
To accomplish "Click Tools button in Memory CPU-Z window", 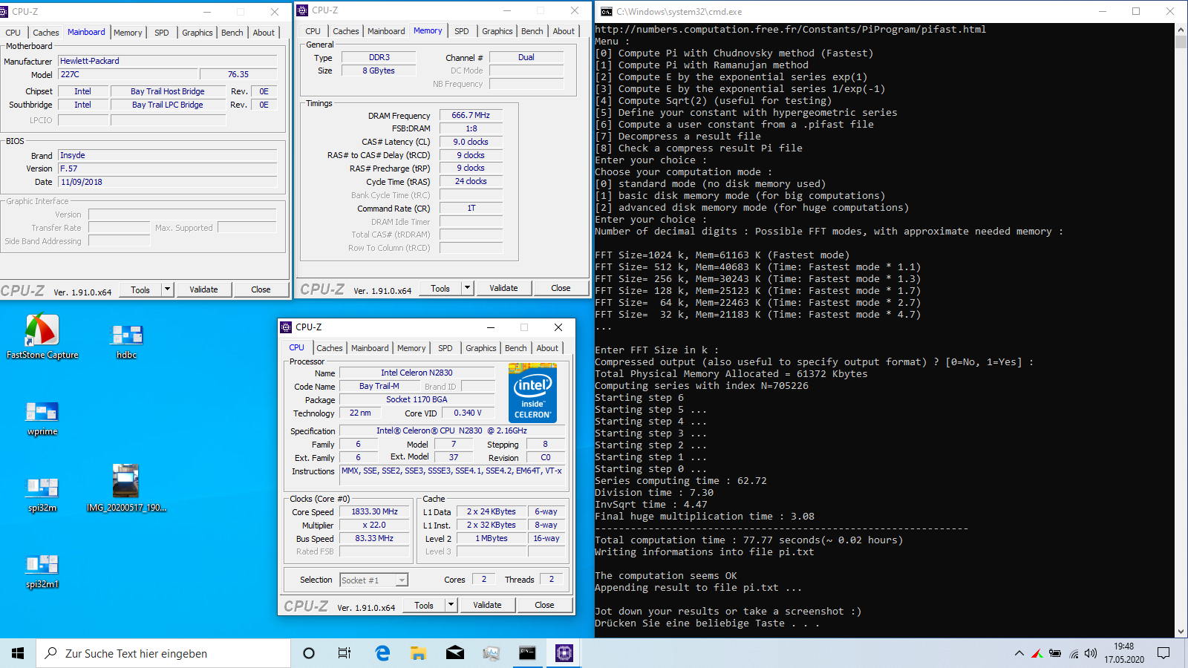I will (440, 288).
